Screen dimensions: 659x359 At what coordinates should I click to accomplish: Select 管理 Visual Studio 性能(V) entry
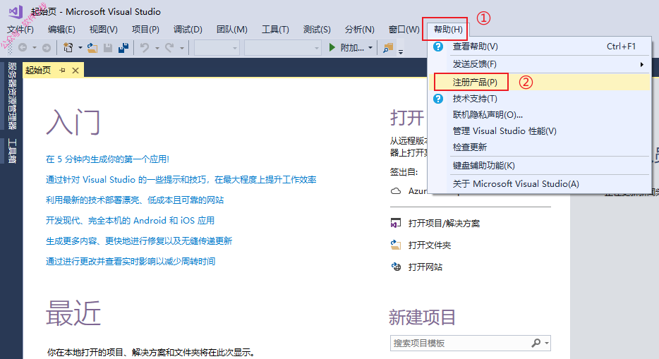coord(540,131)
